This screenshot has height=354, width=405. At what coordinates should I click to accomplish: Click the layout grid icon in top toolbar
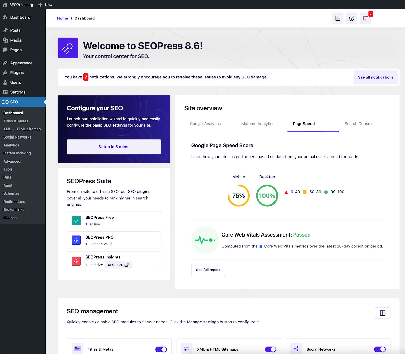point(338,18)
